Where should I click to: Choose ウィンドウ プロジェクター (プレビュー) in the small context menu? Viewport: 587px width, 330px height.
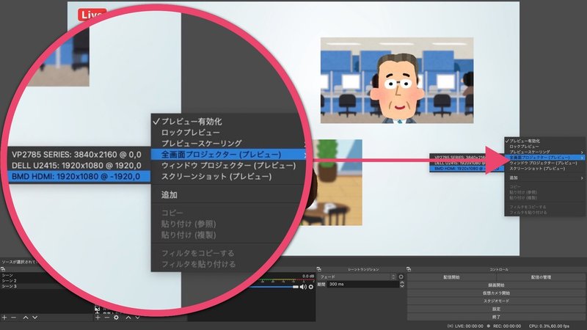(544, 163)
